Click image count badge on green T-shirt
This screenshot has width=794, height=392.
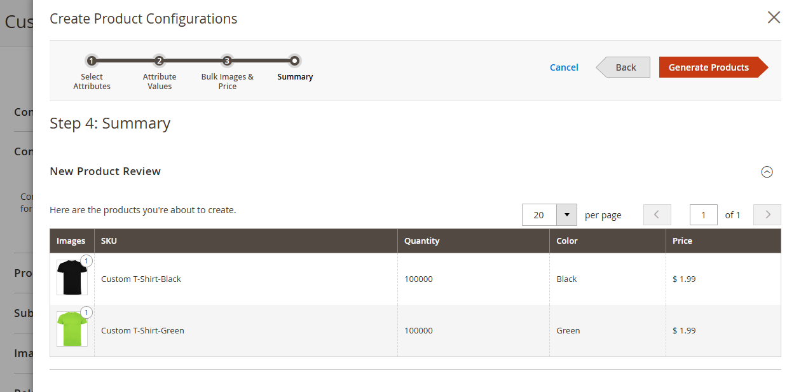86,312
